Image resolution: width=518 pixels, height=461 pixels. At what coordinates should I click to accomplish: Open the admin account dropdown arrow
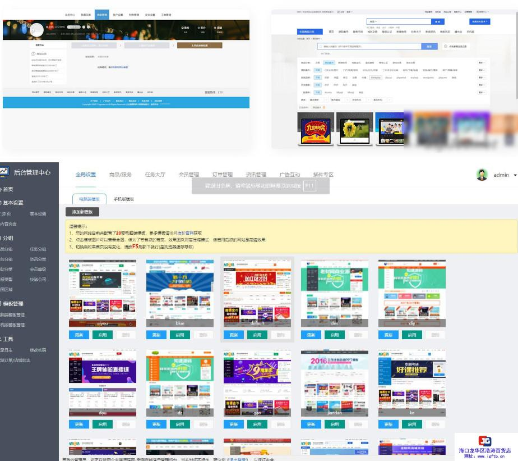[x=515, y=175]
